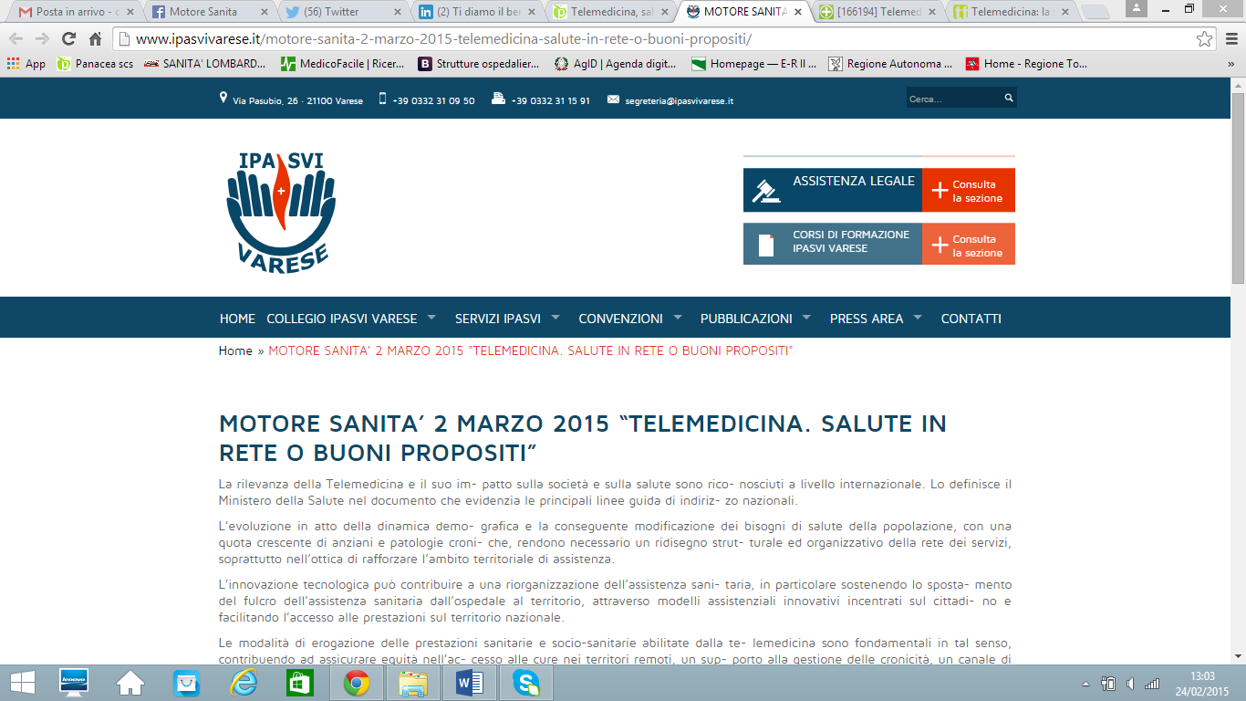Image resolution: width=1246 pixels, height=701 pixels.
Task: Click the browser address bar URL
Action: [x=442, y=39]
